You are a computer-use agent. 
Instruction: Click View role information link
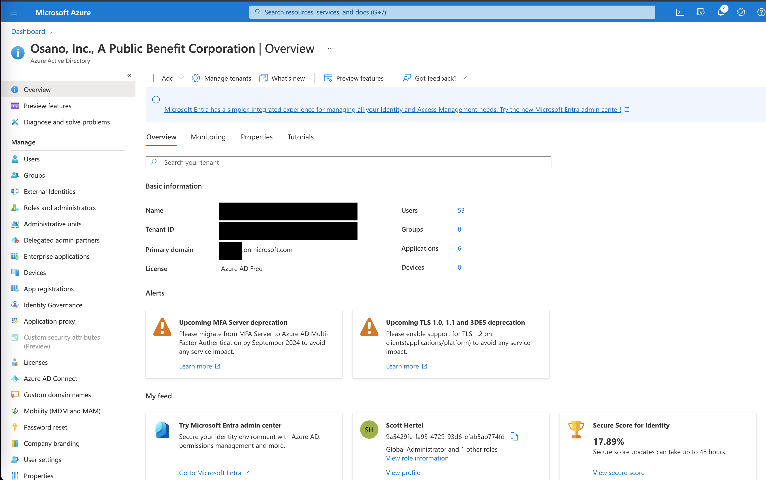pos(417,458)
